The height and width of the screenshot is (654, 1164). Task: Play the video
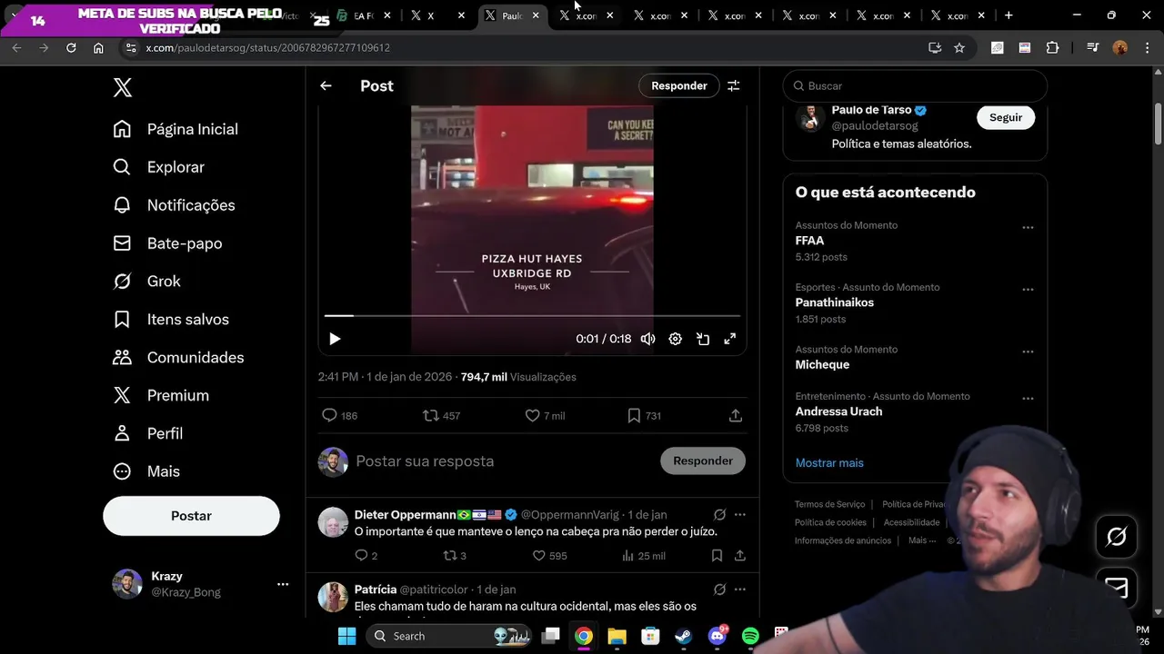335,339
